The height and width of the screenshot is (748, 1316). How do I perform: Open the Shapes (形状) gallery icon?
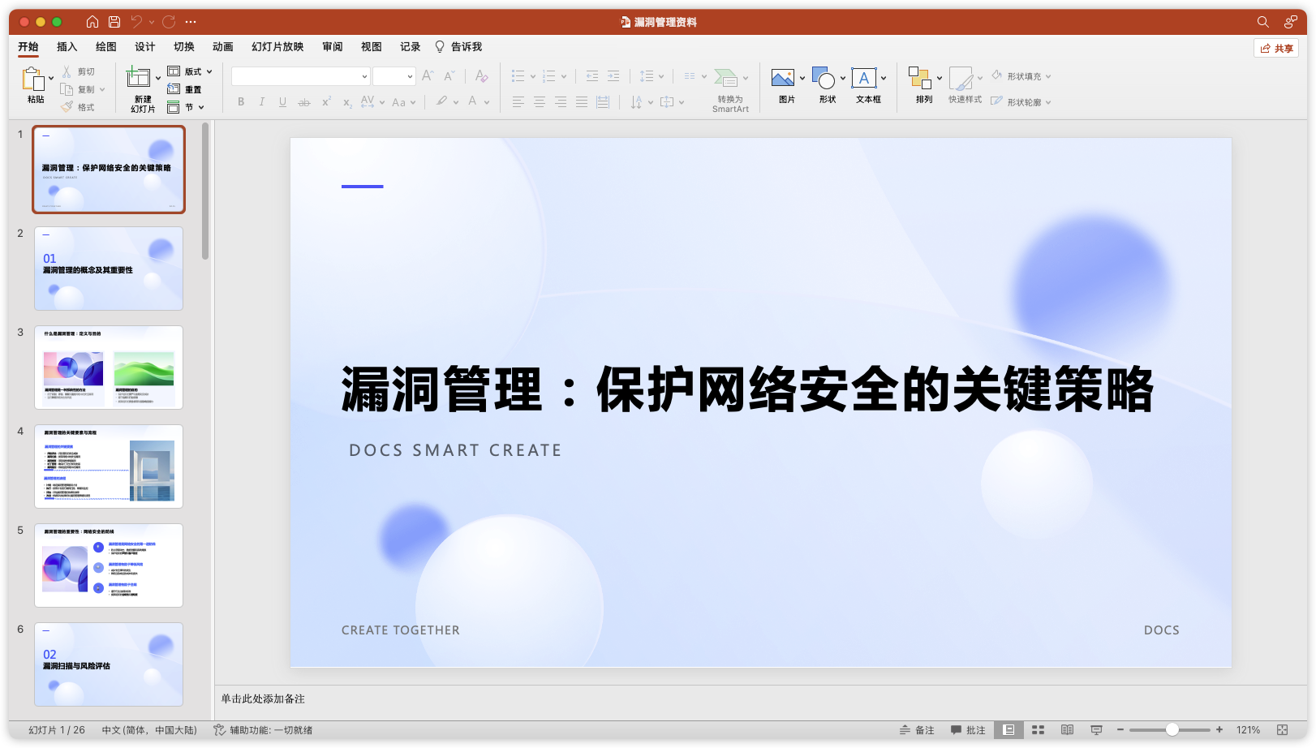824,79
